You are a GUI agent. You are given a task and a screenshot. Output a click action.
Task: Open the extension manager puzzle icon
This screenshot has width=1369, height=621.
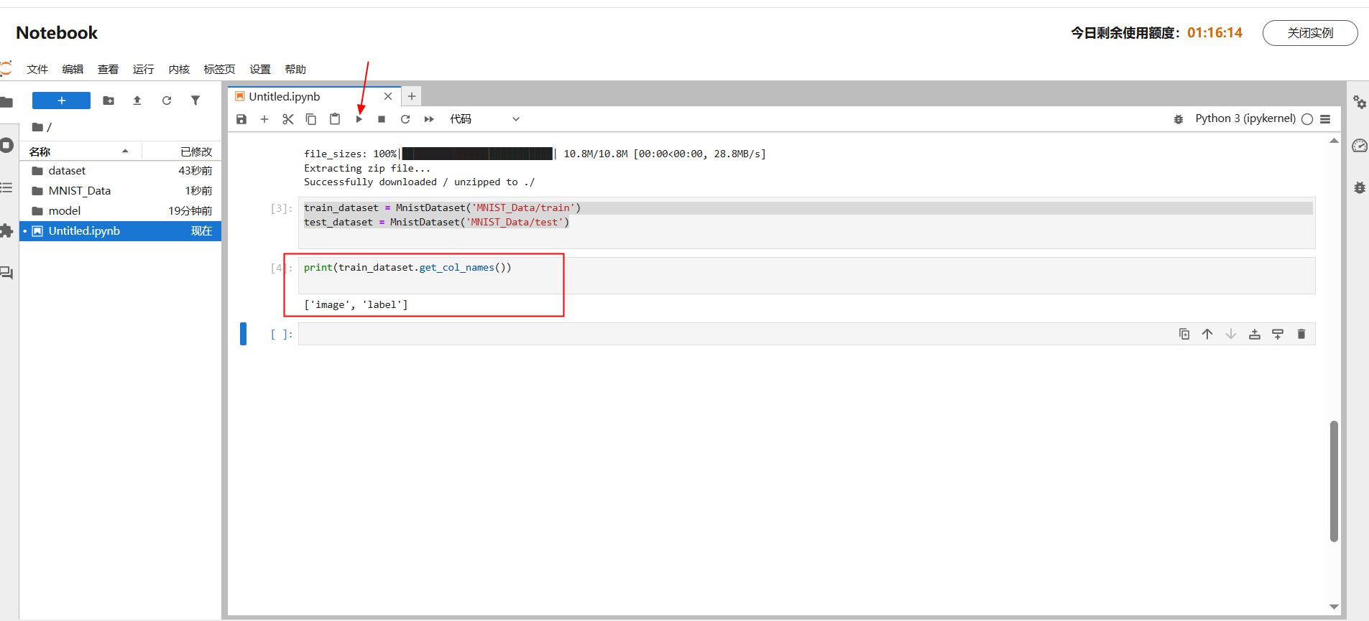(x=6, y=230)
